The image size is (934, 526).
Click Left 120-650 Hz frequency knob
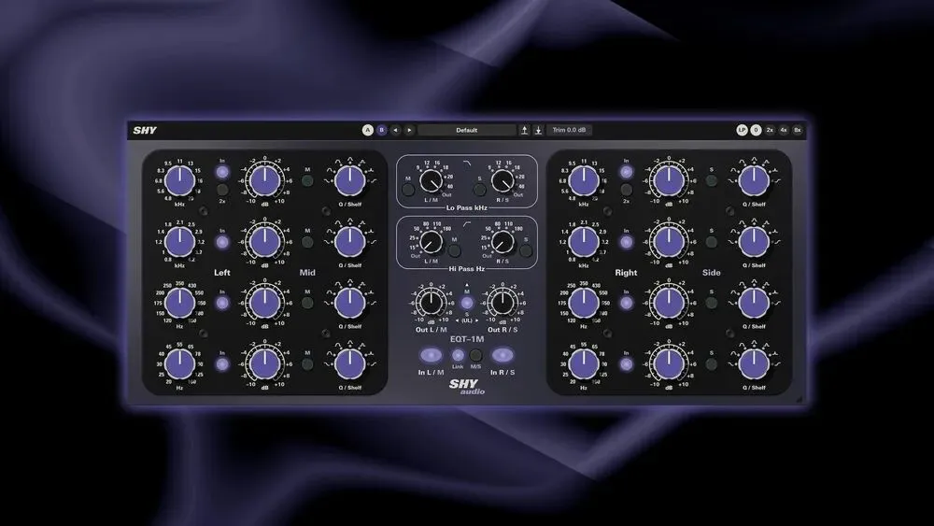[179, 304]
